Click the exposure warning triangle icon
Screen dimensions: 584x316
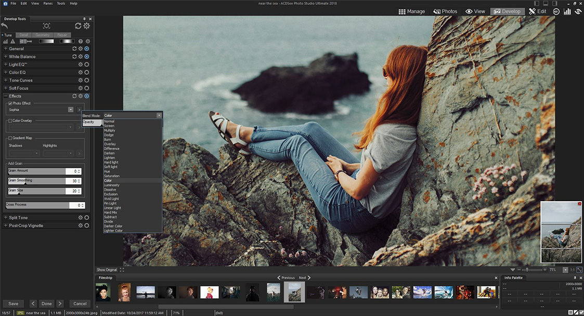(x=11, y=42)
